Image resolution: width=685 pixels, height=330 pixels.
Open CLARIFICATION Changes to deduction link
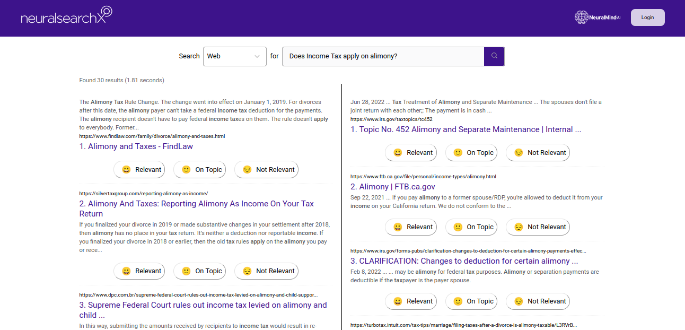point(464,261)
